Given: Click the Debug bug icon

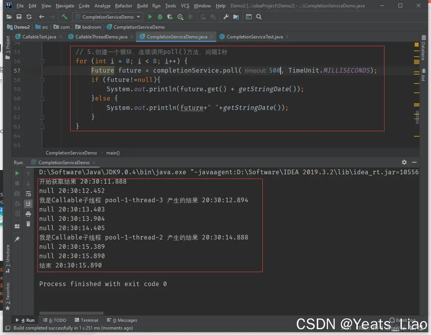Looking at the screenshot, I should (160, 17).
